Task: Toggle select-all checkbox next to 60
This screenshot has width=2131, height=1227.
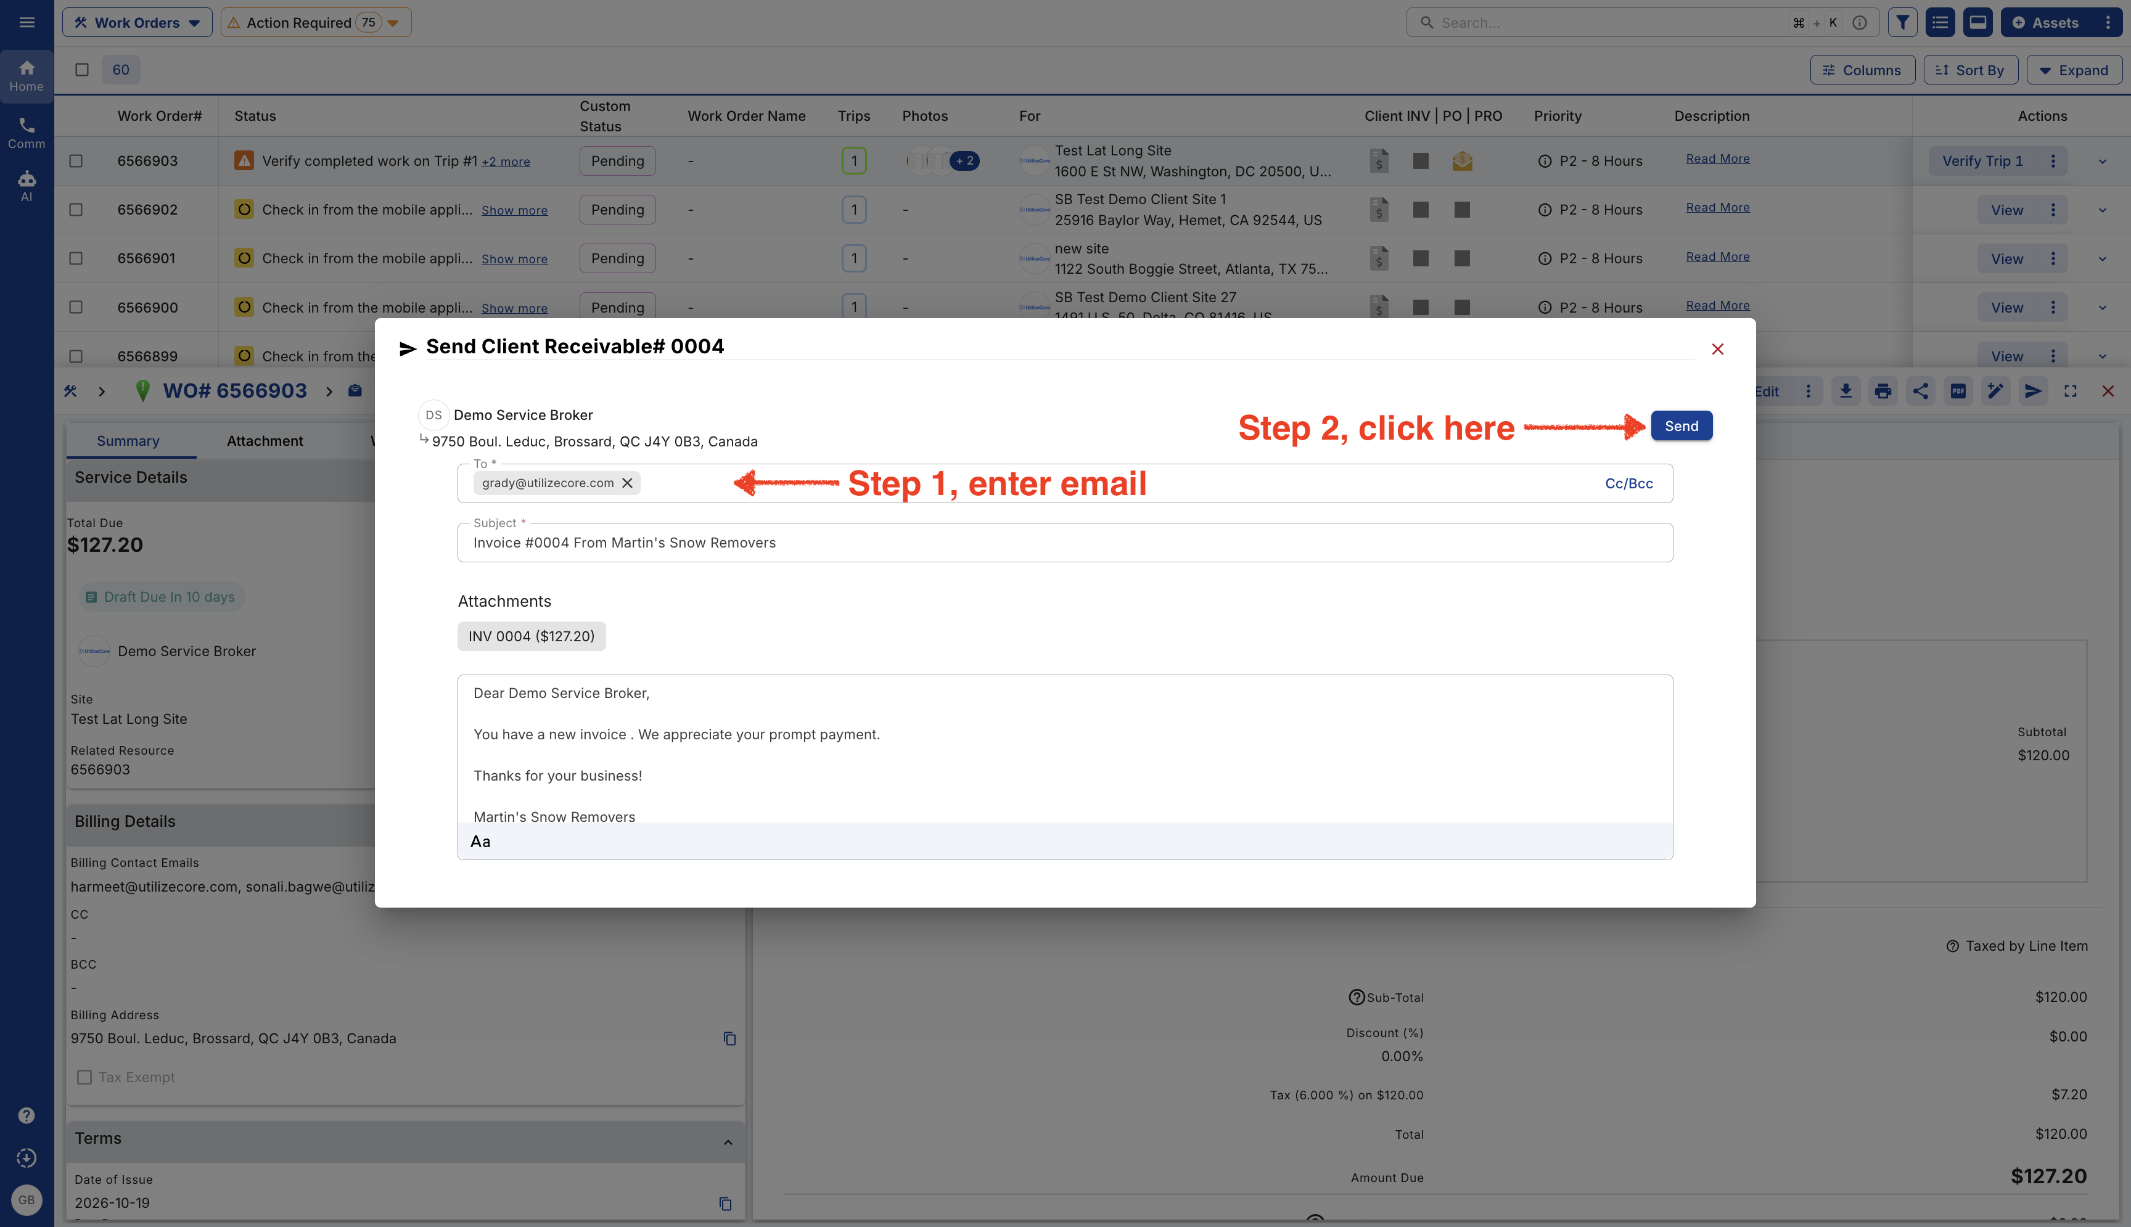Action: click(82, 70)
